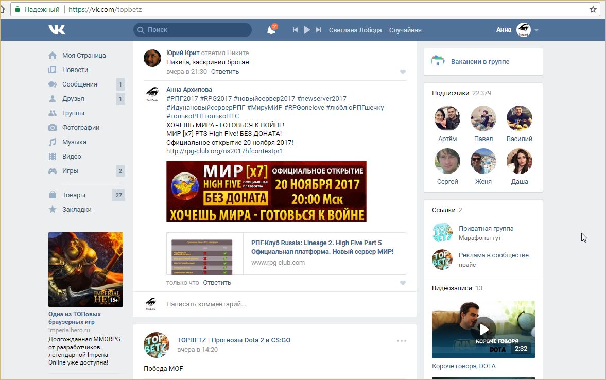Viewport: 606px width, 380px height.
Task: Click the #РПГ2017 hashtag
Action: click(x=182, y=98)
